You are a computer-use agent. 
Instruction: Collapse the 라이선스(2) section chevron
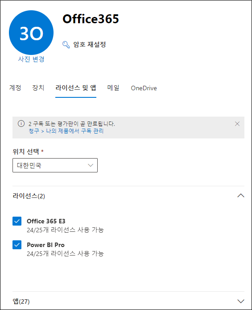tap(241, 196)
